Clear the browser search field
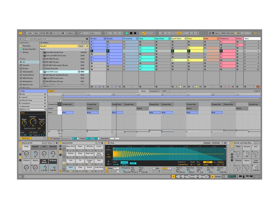The image size is (279, 209). (87, 39)
